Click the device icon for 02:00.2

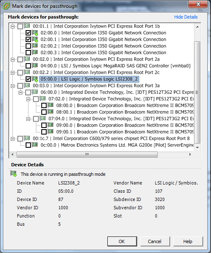[35, 46]
